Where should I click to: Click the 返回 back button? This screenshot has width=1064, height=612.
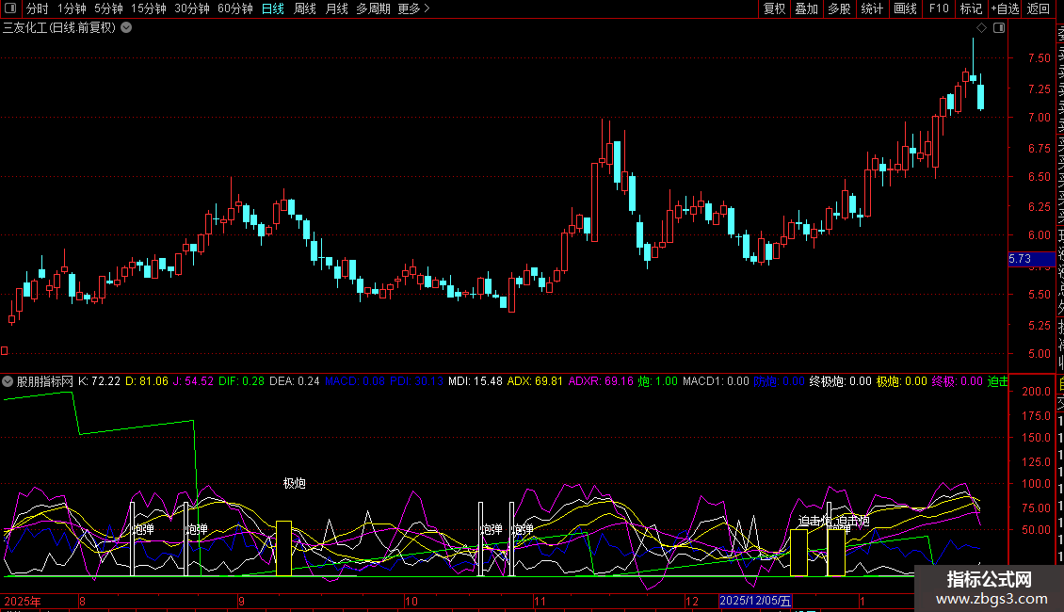coord(1039,8)
